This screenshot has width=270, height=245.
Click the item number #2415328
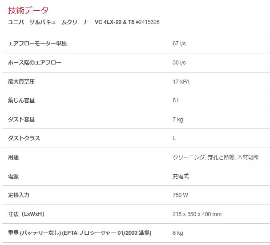(148, 22)
